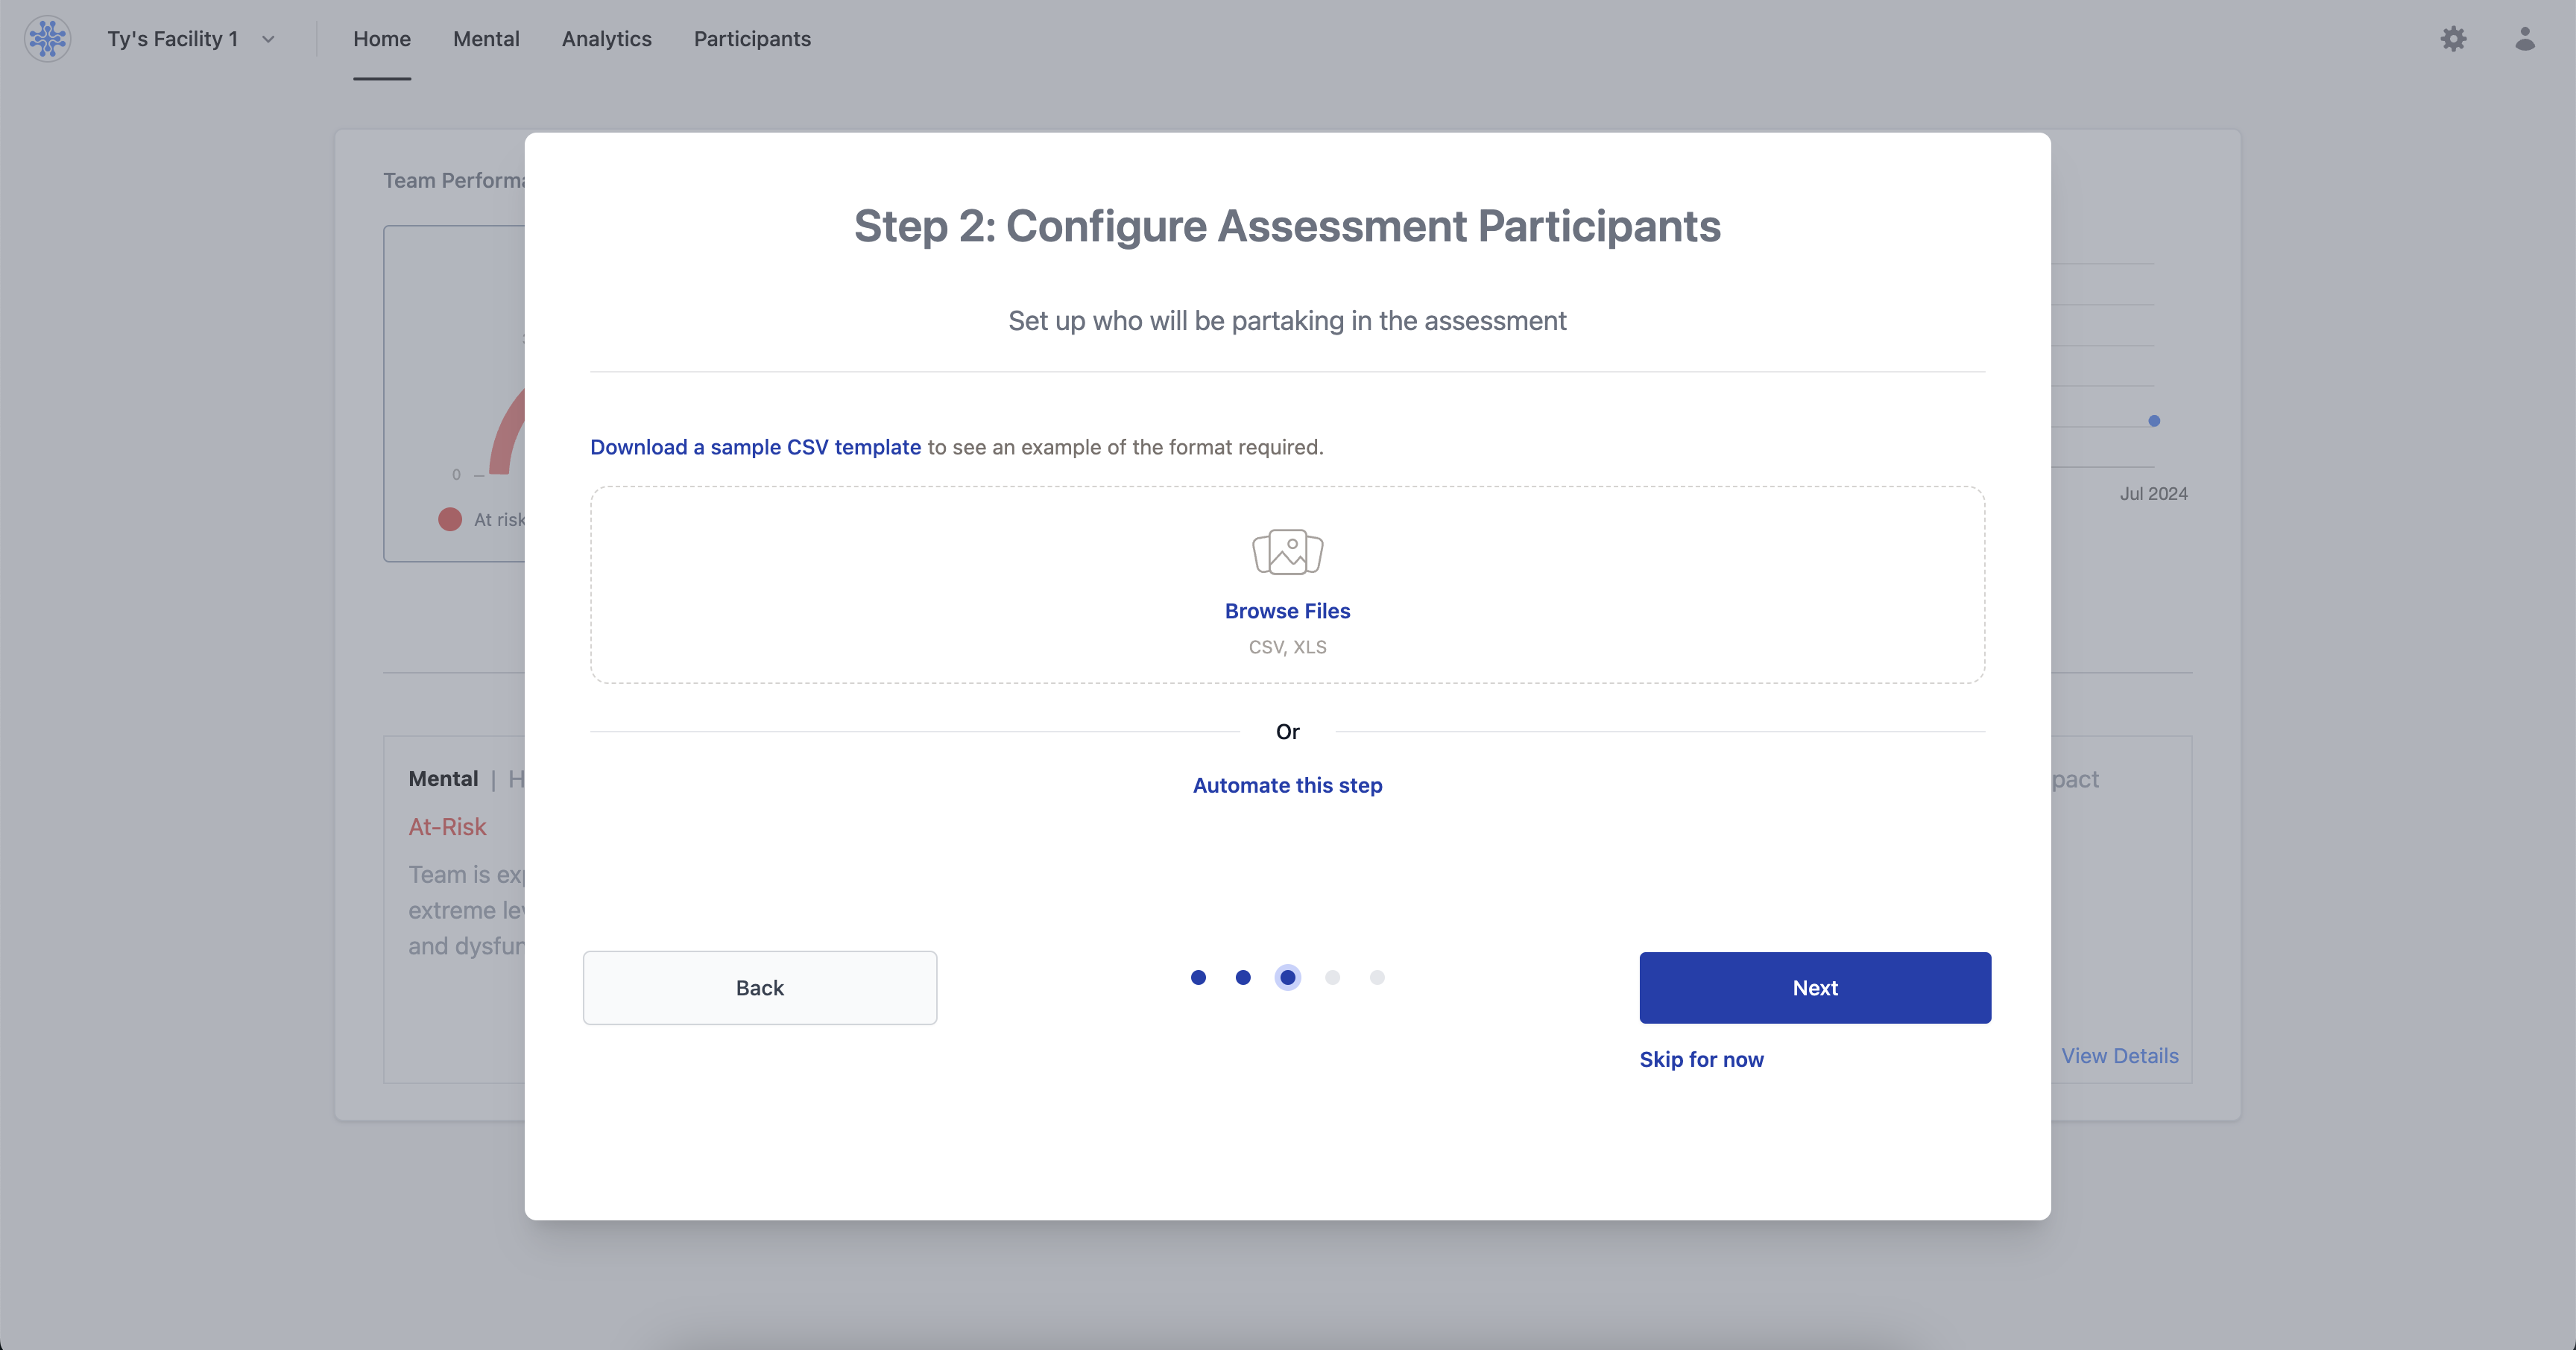The width and height of the screenshot is (2576, 1350).
Task: Jump to the fourth progress dot
Action: click(1332, 977)
